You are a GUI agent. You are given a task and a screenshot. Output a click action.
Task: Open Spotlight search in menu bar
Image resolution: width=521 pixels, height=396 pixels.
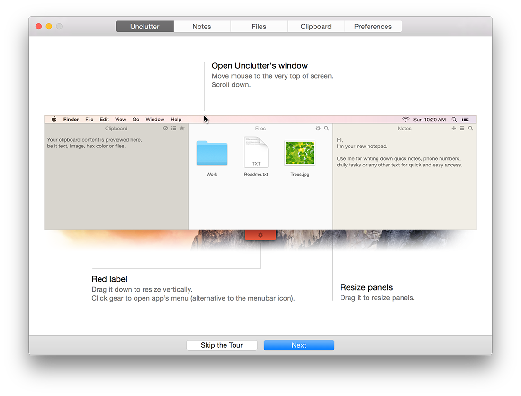(x=454, y=119)
